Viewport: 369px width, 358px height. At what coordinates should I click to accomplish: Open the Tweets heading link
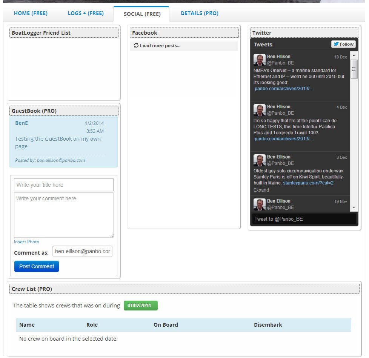click(263, 45)
